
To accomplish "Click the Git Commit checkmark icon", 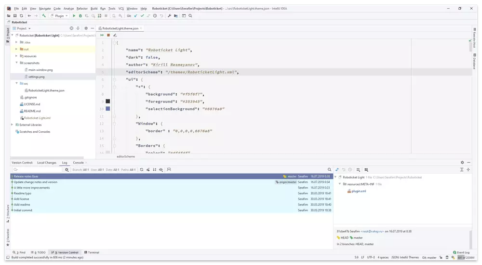I will [142, 16].
